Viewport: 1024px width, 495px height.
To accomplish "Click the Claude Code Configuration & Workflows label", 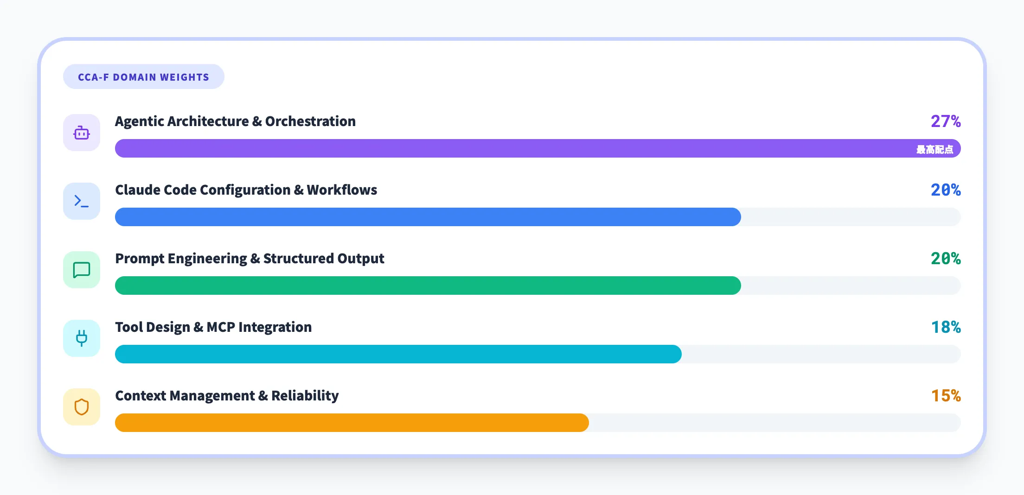I will 246,190.
